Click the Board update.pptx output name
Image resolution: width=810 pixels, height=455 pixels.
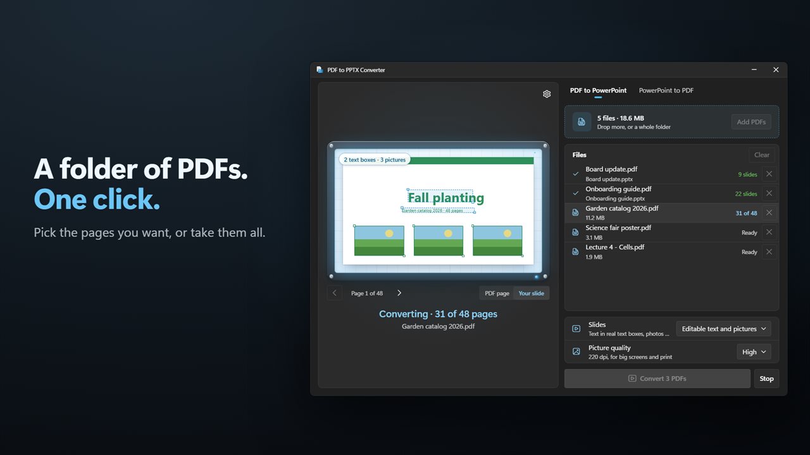[x=609, y=179]
